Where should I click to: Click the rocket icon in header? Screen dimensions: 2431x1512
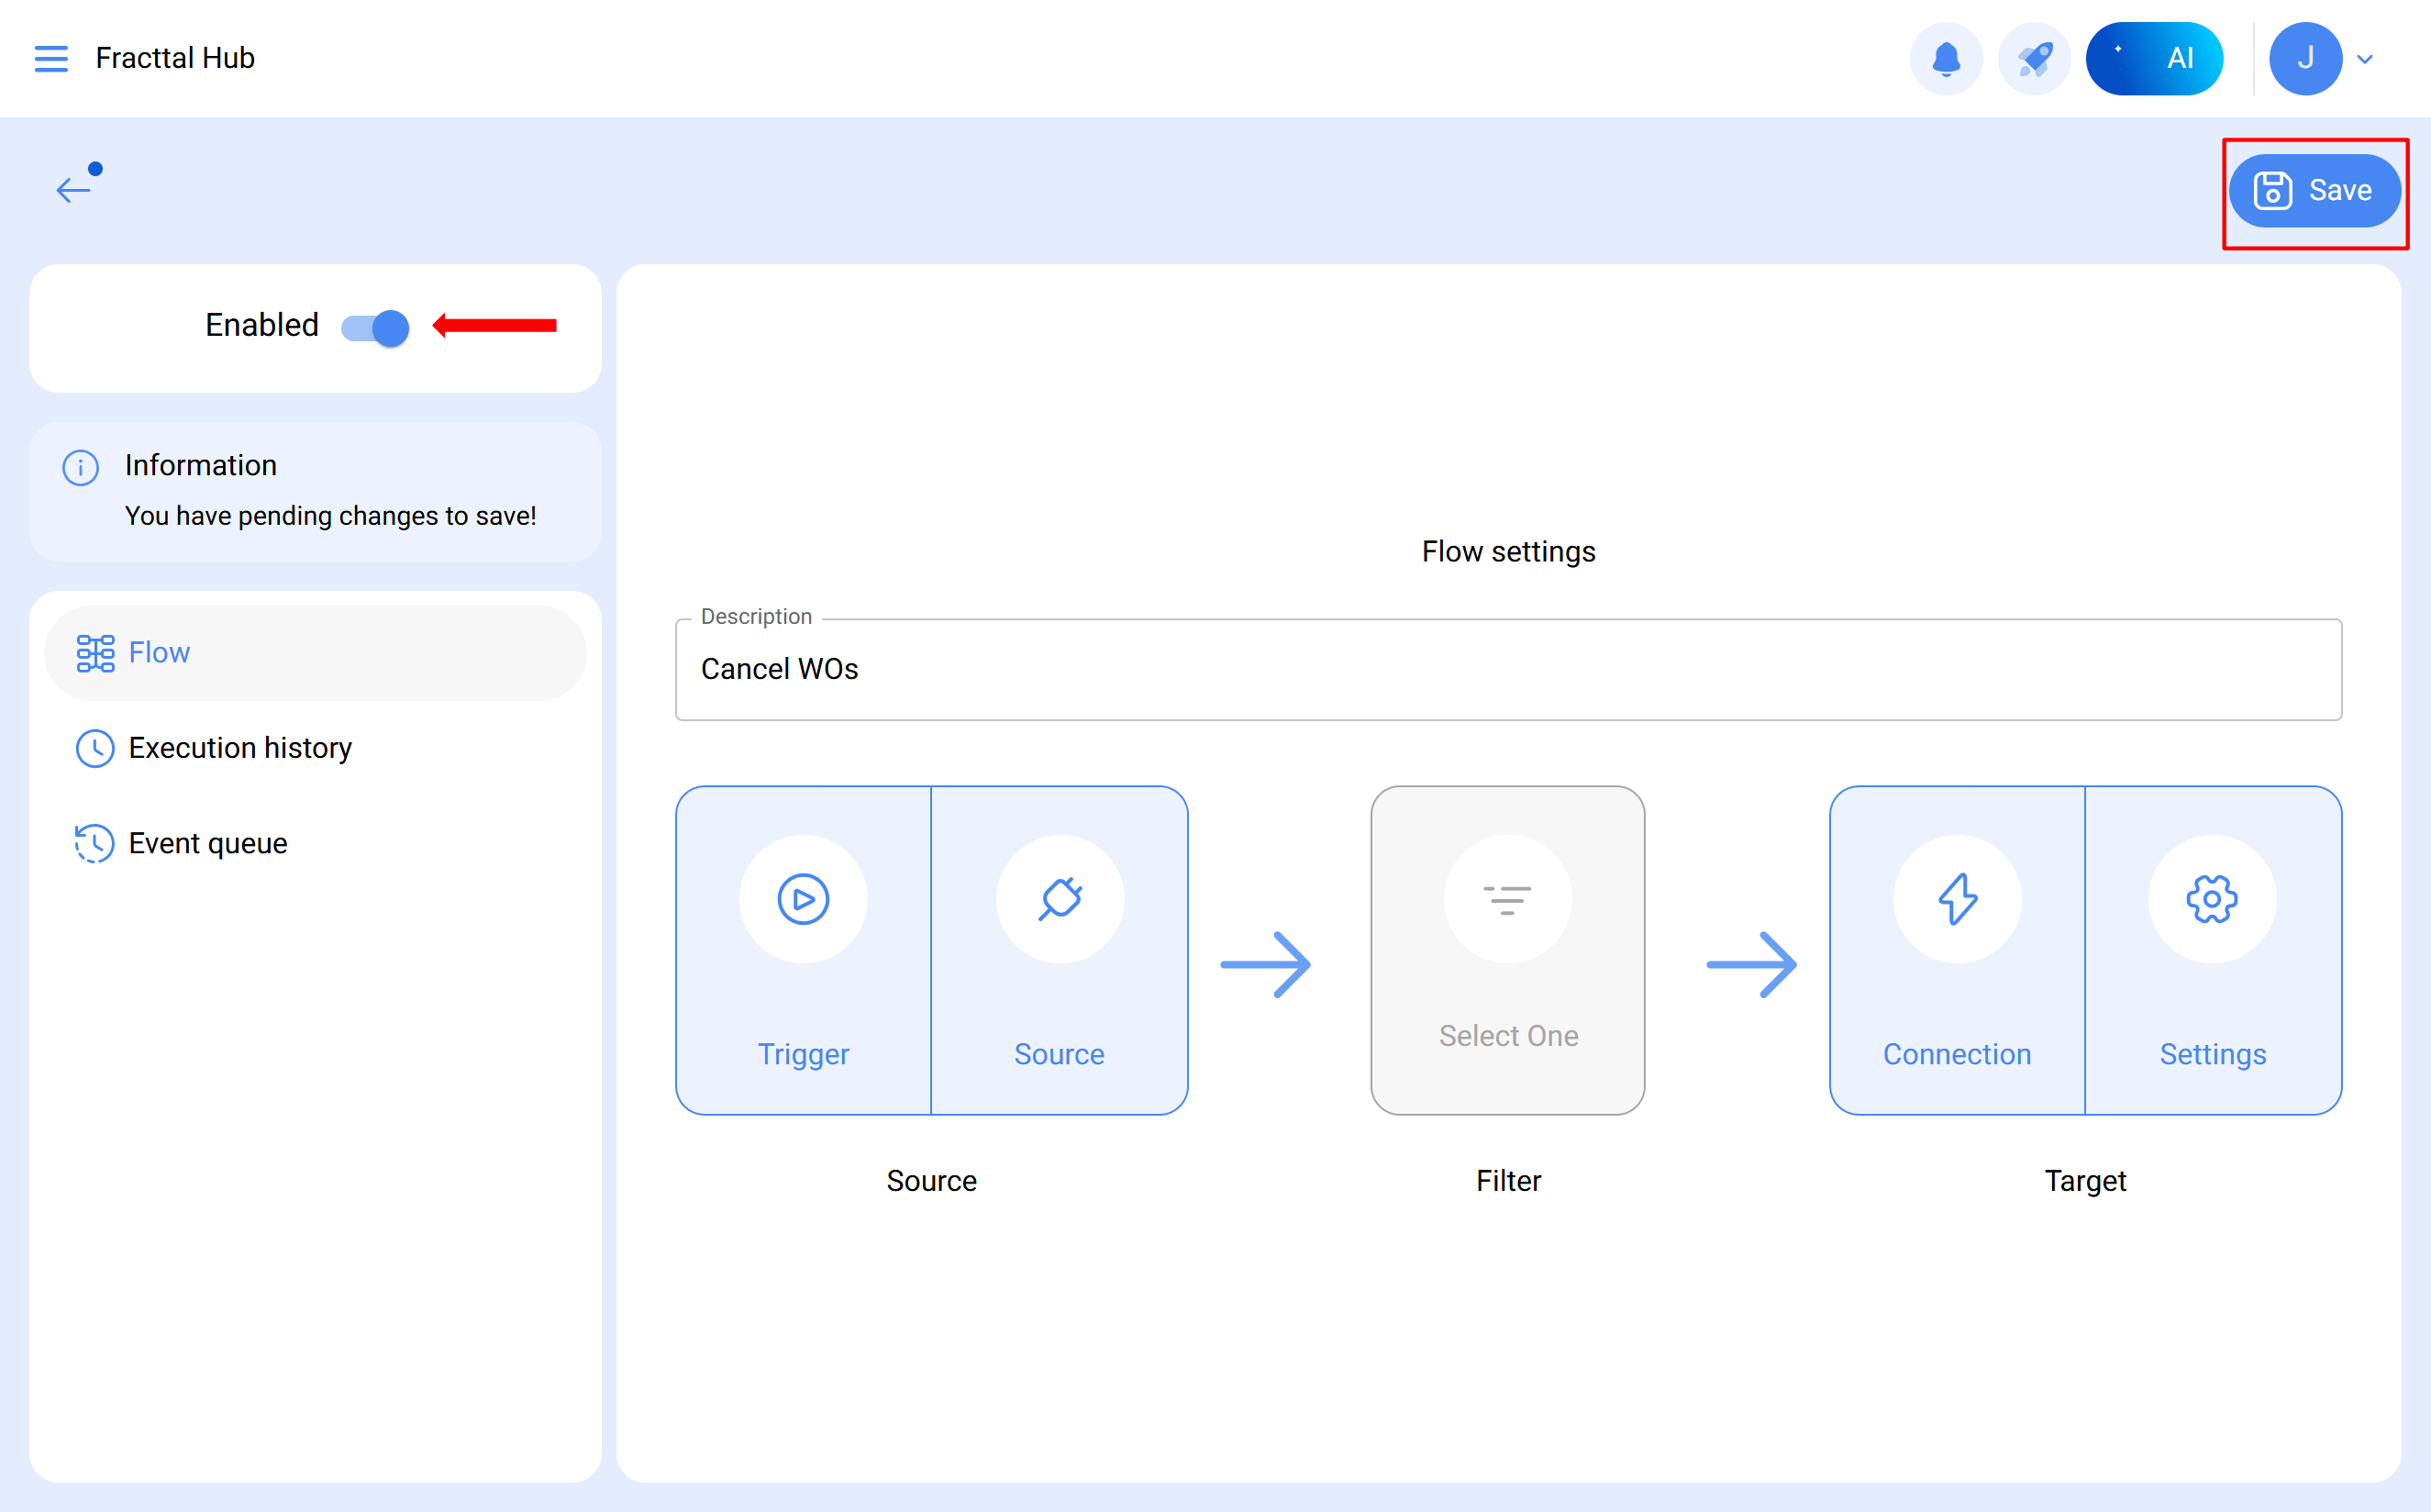pyautogui.click(x=2033, y=59)
